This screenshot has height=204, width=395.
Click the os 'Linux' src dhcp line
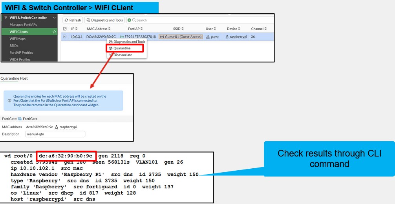[x=73, y=193]
